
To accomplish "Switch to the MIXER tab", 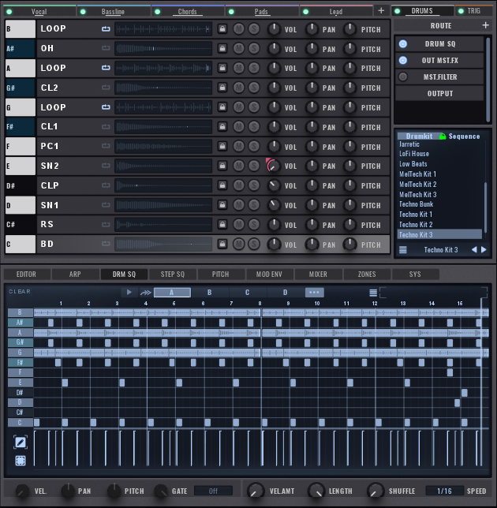I will pyautogui.click(x=318, y=275).
